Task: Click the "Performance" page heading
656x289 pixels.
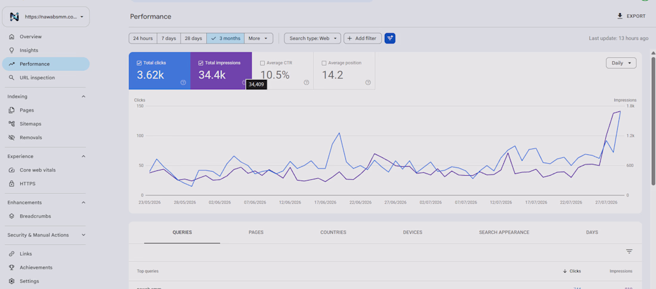Action: (151, 17)
